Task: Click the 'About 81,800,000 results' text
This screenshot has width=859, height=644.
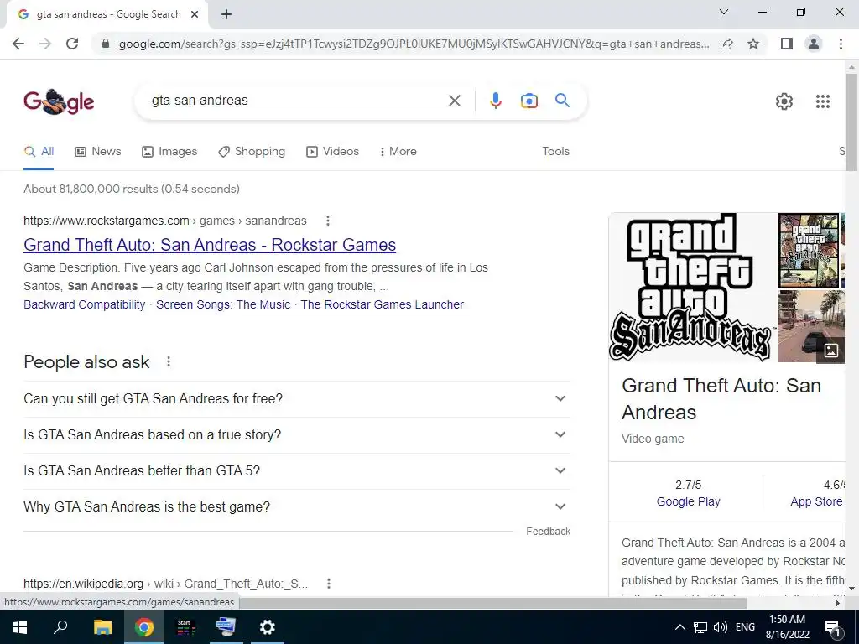Action: coord(132,189)
